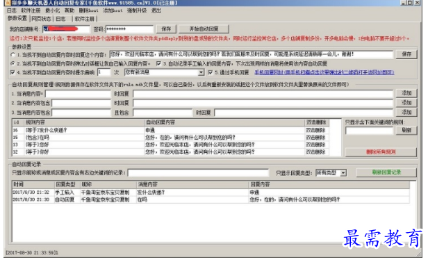Select rule row 12 (等于)你好
The height and width of the screenshot is (260, 428).
coord(171,152)
